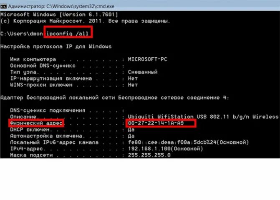
Task: Click the IP-маршрутизация включена line
Action: coord(74,78)
